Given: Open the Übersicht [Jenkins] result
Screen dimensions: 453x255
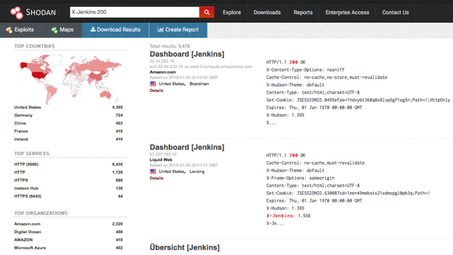Looking at the screenshot, I should (184, 247).
